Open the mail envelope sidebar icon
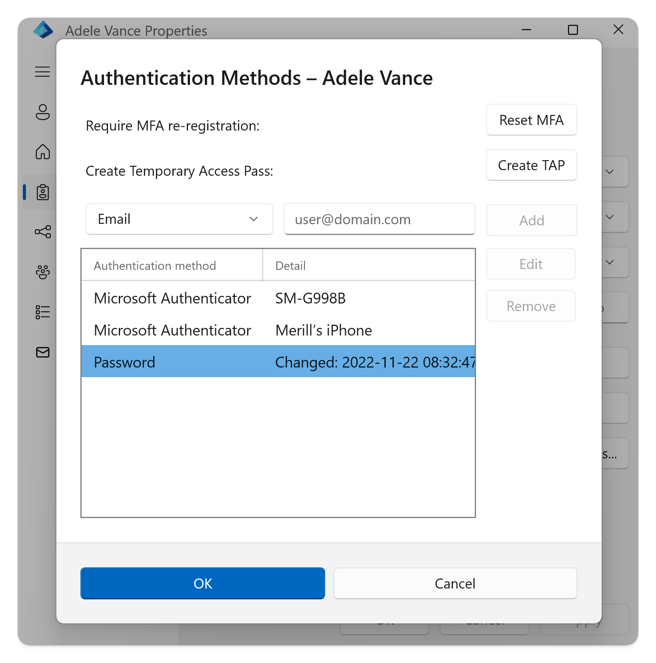 pos(43,353)
